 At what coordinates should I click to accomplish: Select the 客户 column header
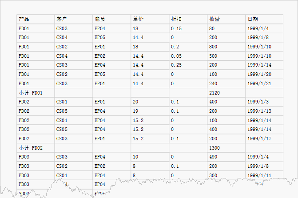coord(73,19)
